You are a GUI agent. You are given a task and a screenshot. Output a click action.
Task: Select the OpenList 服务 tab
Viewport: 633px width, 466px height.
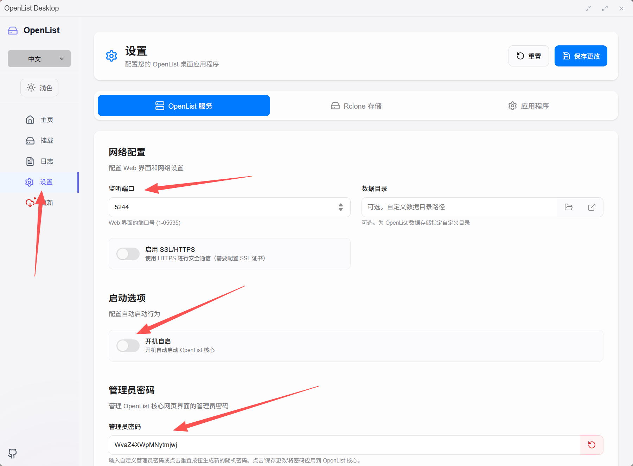[184, 106]
